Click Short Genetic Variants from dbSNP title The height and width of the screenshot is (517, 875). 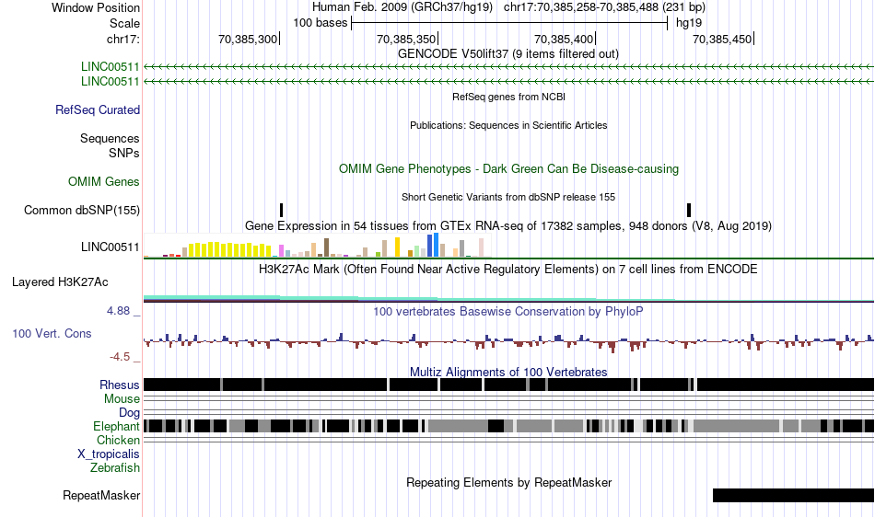(x=508, y=197)
